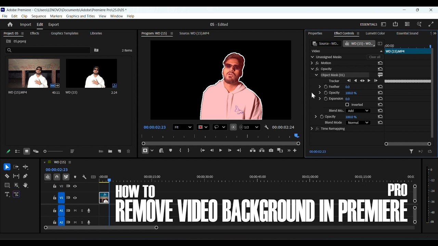The height and width of the screenshot is (246, 438).
Task: Click the Object Mask speech bubble icon
Action: (380, 75)
